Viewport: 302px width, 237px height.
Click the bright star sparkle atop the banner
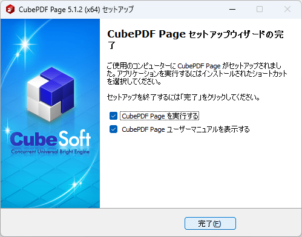[x=25, y=44]
